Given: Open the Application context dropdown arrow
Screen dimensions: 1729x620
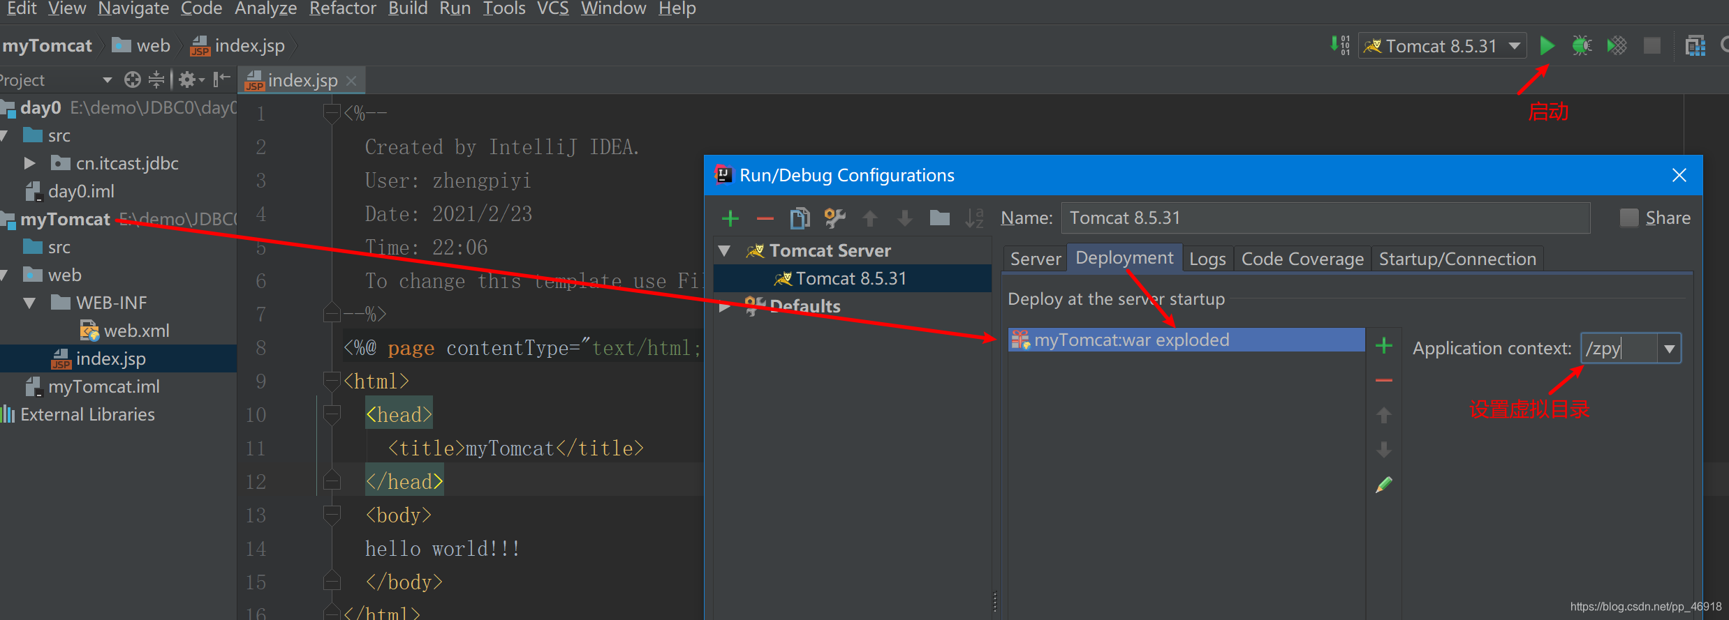Looking at the screenshot, I should click(1670, 349).
